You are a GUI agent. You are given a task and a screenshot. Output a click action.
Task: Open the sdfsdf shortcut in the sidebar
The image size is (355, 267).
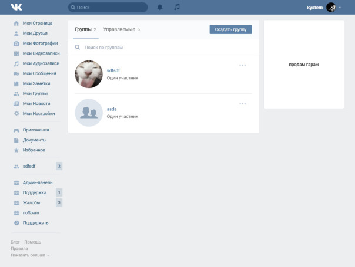tap(29, 166)
